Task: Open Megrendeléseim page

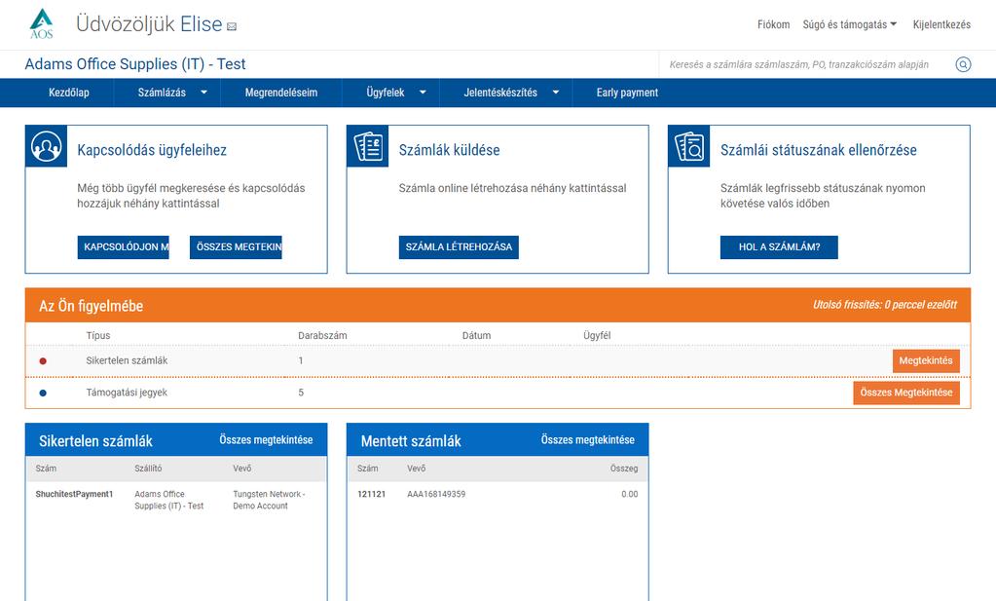Action: click(x=281, y=93)
